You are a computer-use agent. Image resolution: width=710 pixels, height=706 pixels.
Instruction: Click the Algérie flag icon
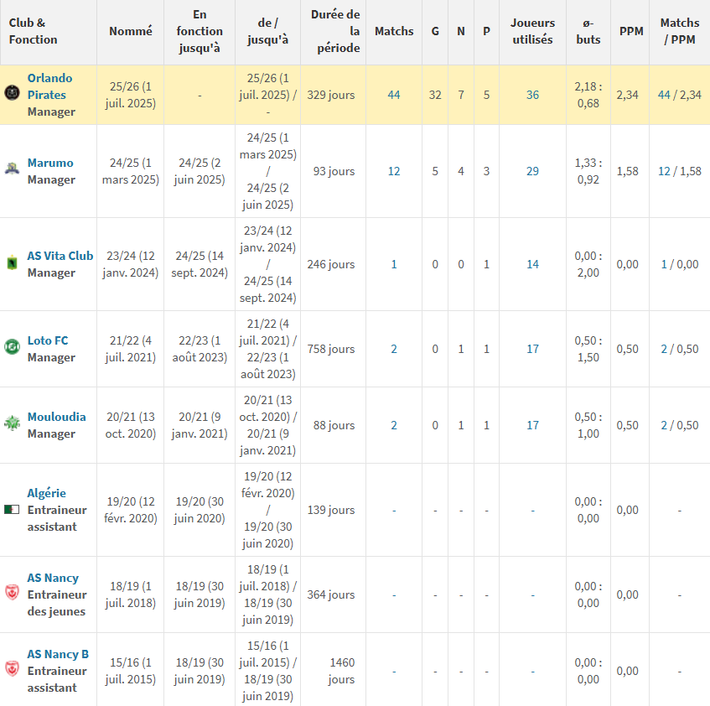[12, 510]
